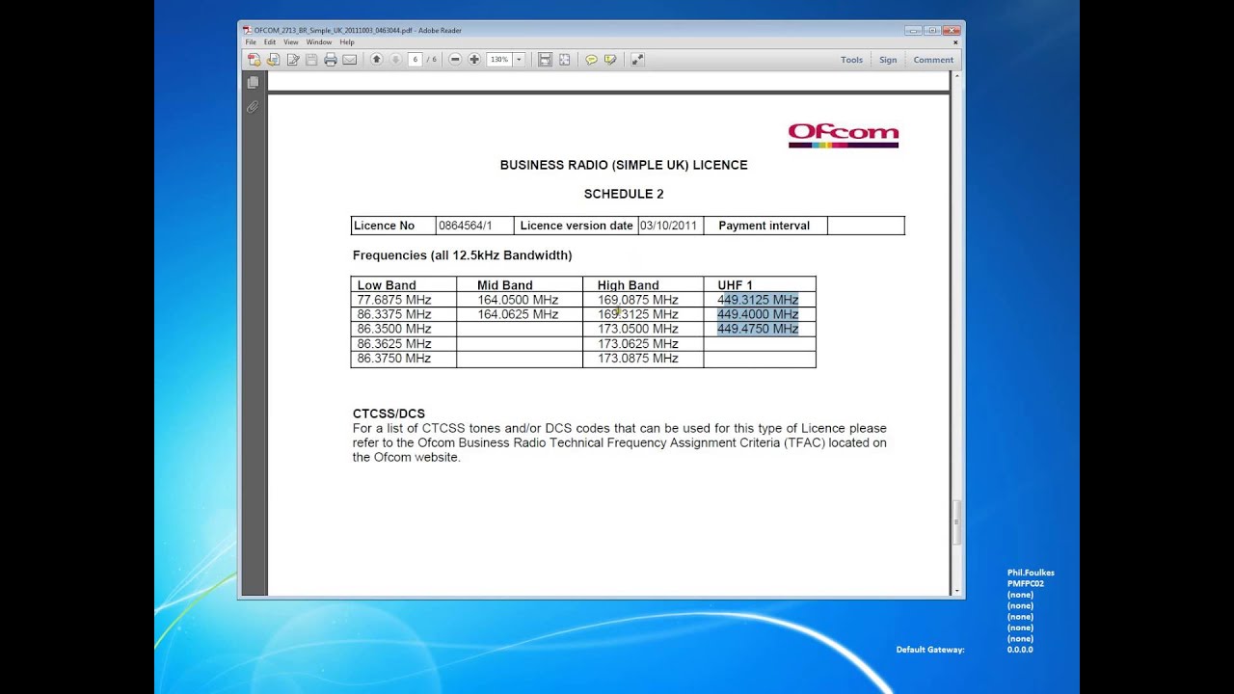The height and width of the screenshot is (694, 1234).
Task: Click Adobe Reader title bar PDF icon
Action: (247, 30)
